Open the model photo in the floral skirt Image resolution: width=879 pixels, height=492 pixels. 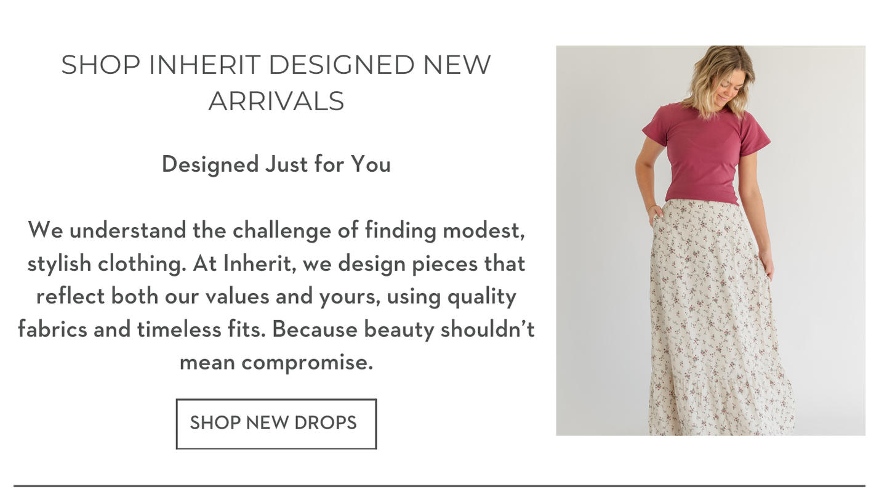pyautogui.click(x=710, y=241)
